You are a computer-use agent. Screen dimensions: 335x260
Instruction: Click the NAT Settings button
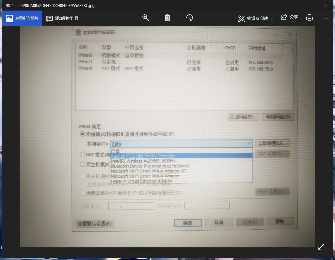point(272,154)
